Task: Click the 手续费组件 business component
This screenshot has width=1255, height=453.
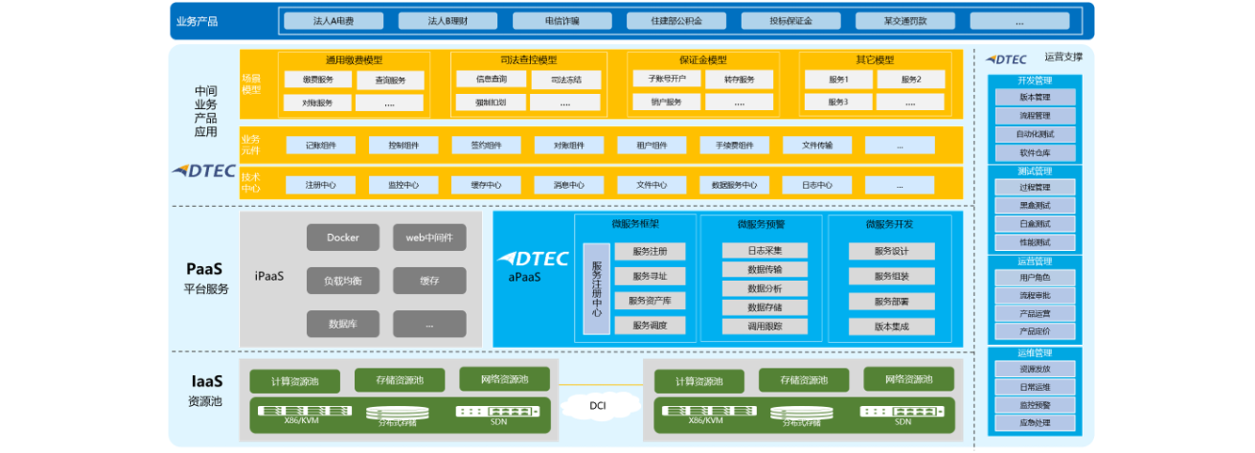Action: point(734,146)
